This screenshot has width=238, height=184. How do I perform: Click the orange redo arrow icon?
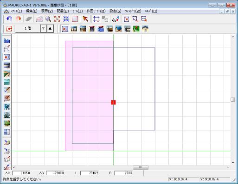pos(19,19)
